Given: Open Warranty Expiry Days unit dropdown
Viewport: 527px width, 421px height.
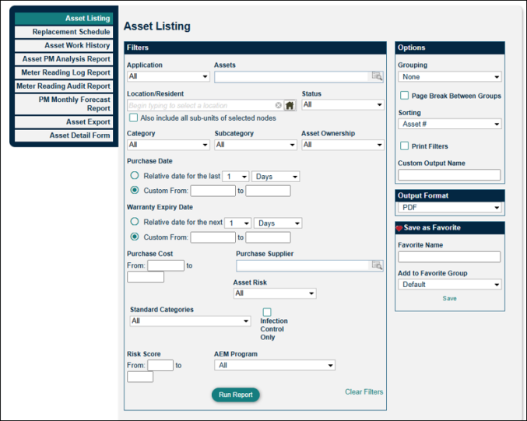Looking at the screenshot, I should (278, 223).
